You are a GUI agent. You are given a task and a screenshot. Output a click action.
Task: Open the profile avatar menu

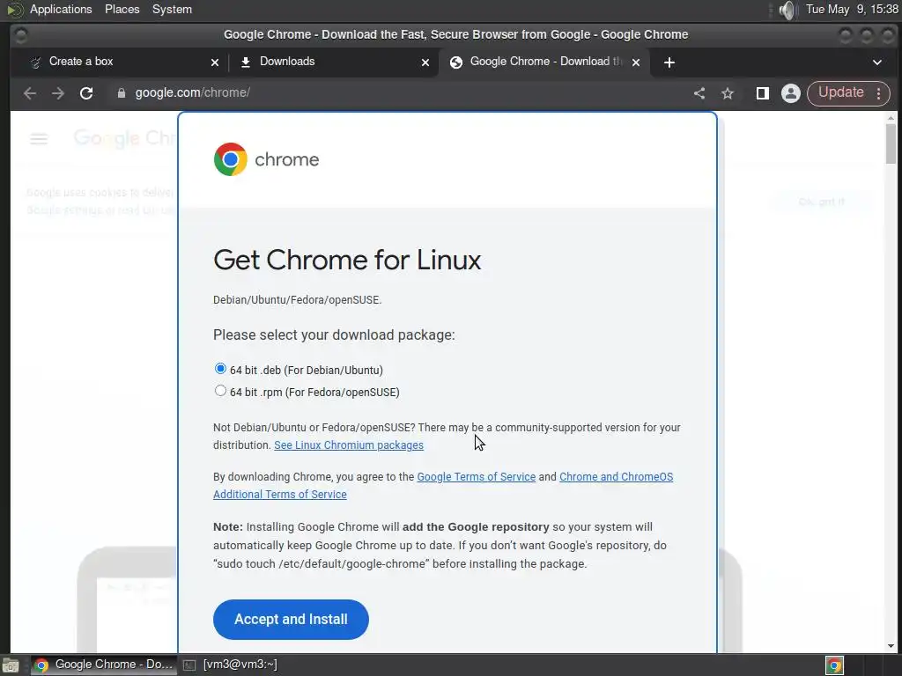pyautogui.click(x=791, y=93)
